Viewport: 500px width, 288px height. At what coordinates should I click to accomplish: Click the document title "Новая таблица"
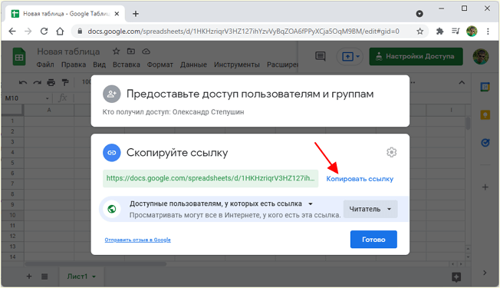pos(68,51)
